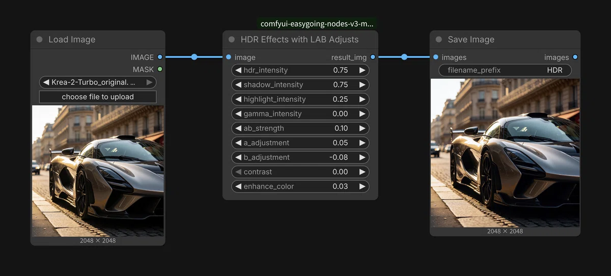This screenshot has height=276, width=611.
Task: Decrease contrast with left arrow
Action: coord(238,172)
